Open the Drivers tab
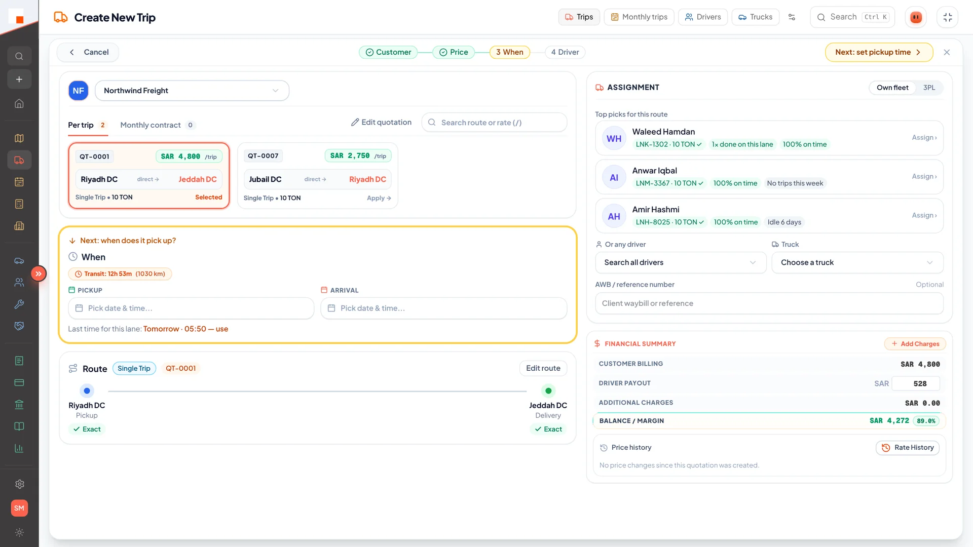The image size is (973, 547). 702,17
